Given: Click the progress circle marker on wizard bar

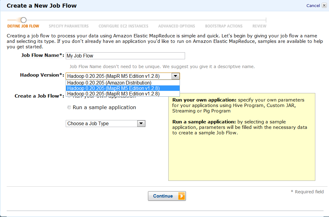Looking at the screenshot, I should (x=23, y=20).
